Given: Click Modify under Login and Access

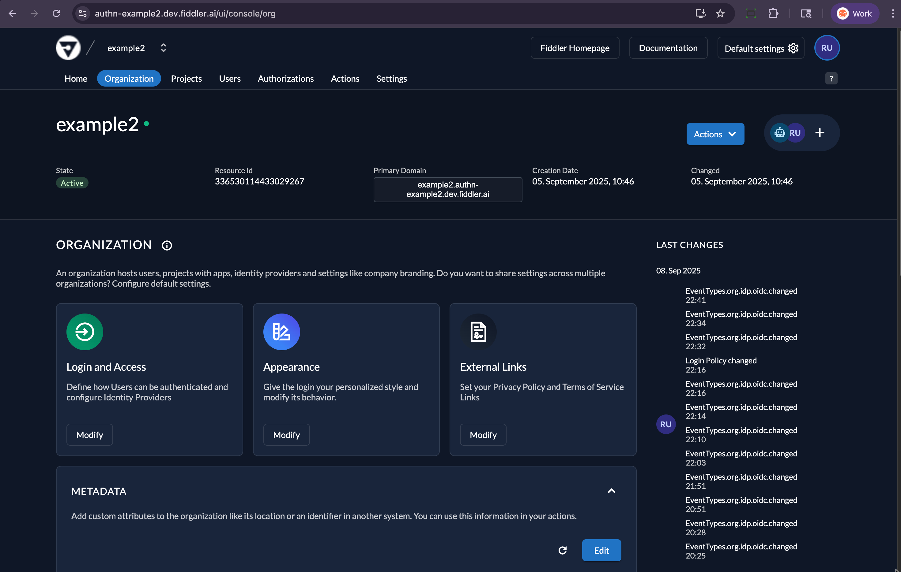Looking at the screenshot, I should click(89, 435).
